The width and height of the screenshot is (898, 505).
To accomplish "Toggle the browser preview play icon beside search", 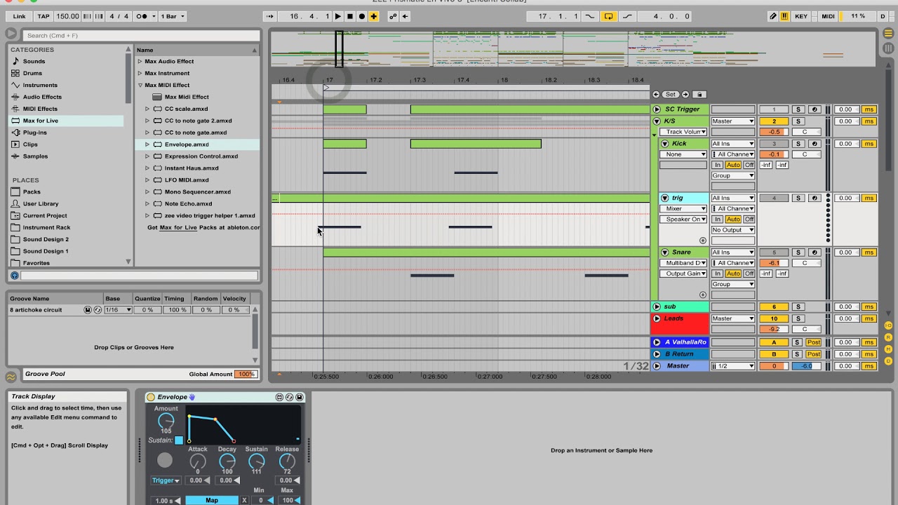I will click(x=11, y=34).
